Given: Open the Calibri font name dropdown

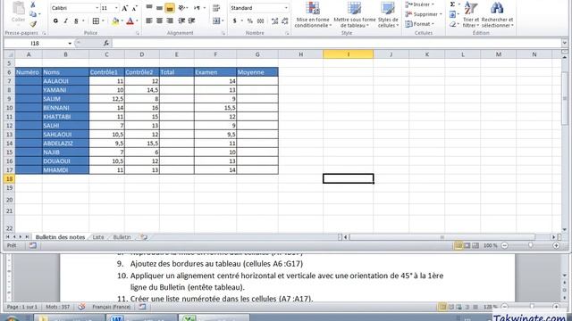Looking at the screenshot, I should click(97, 8).
